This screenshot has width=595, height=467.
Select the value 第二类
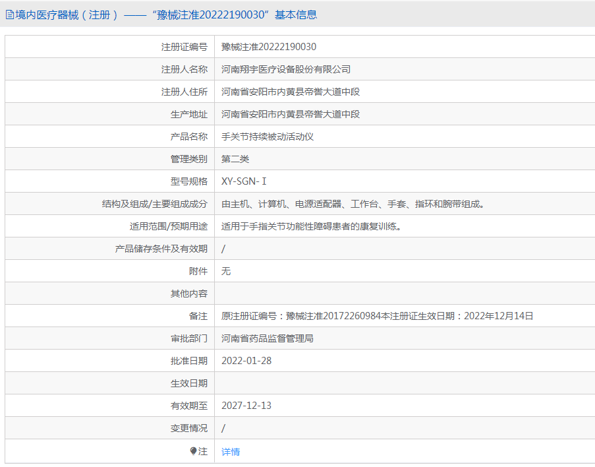235,159
